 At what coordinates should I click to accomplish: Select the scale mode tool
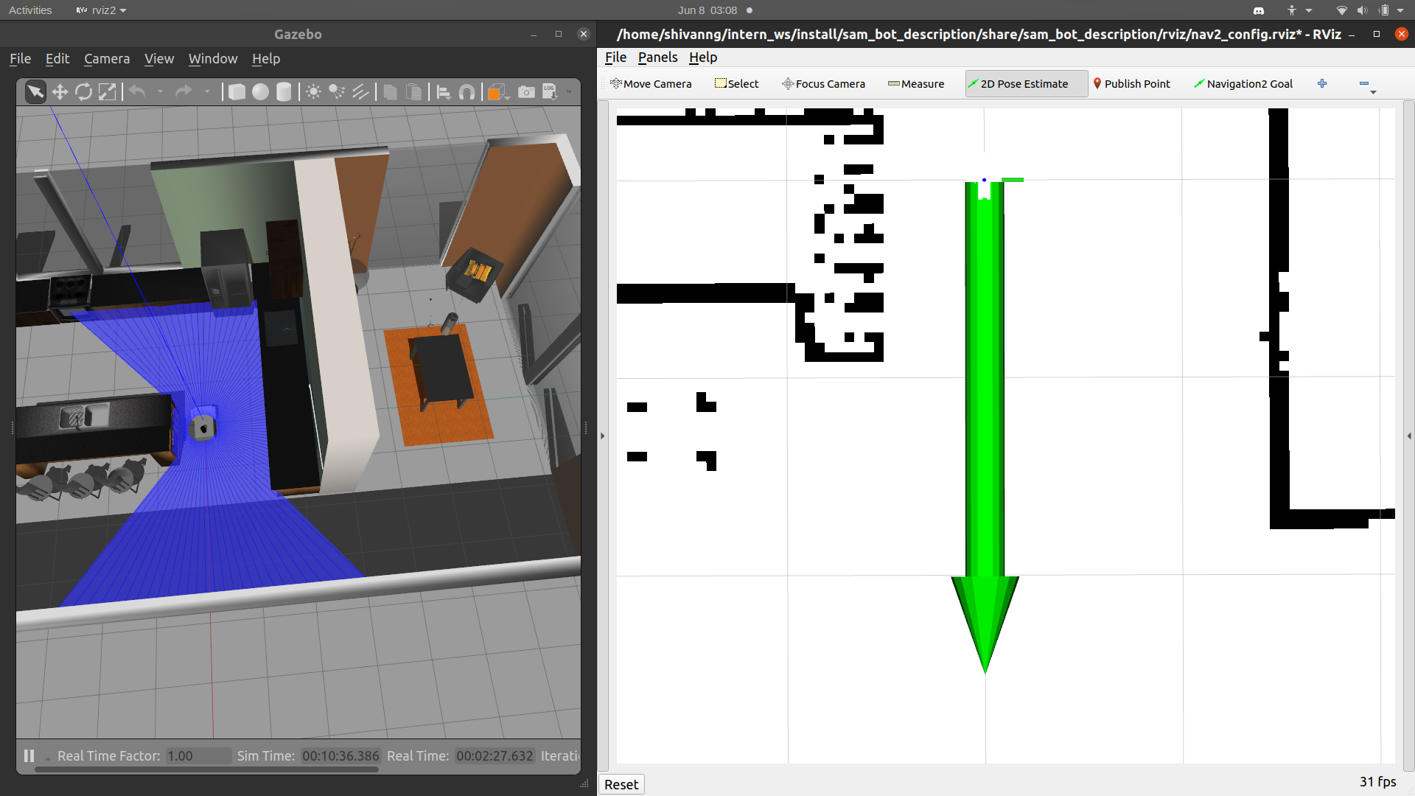107,91
